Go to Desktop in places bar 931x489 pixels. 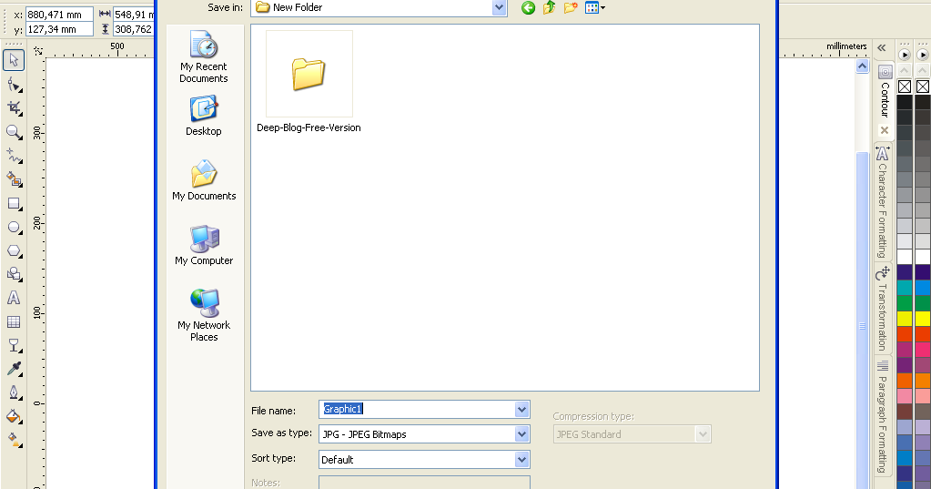[204, 116]
